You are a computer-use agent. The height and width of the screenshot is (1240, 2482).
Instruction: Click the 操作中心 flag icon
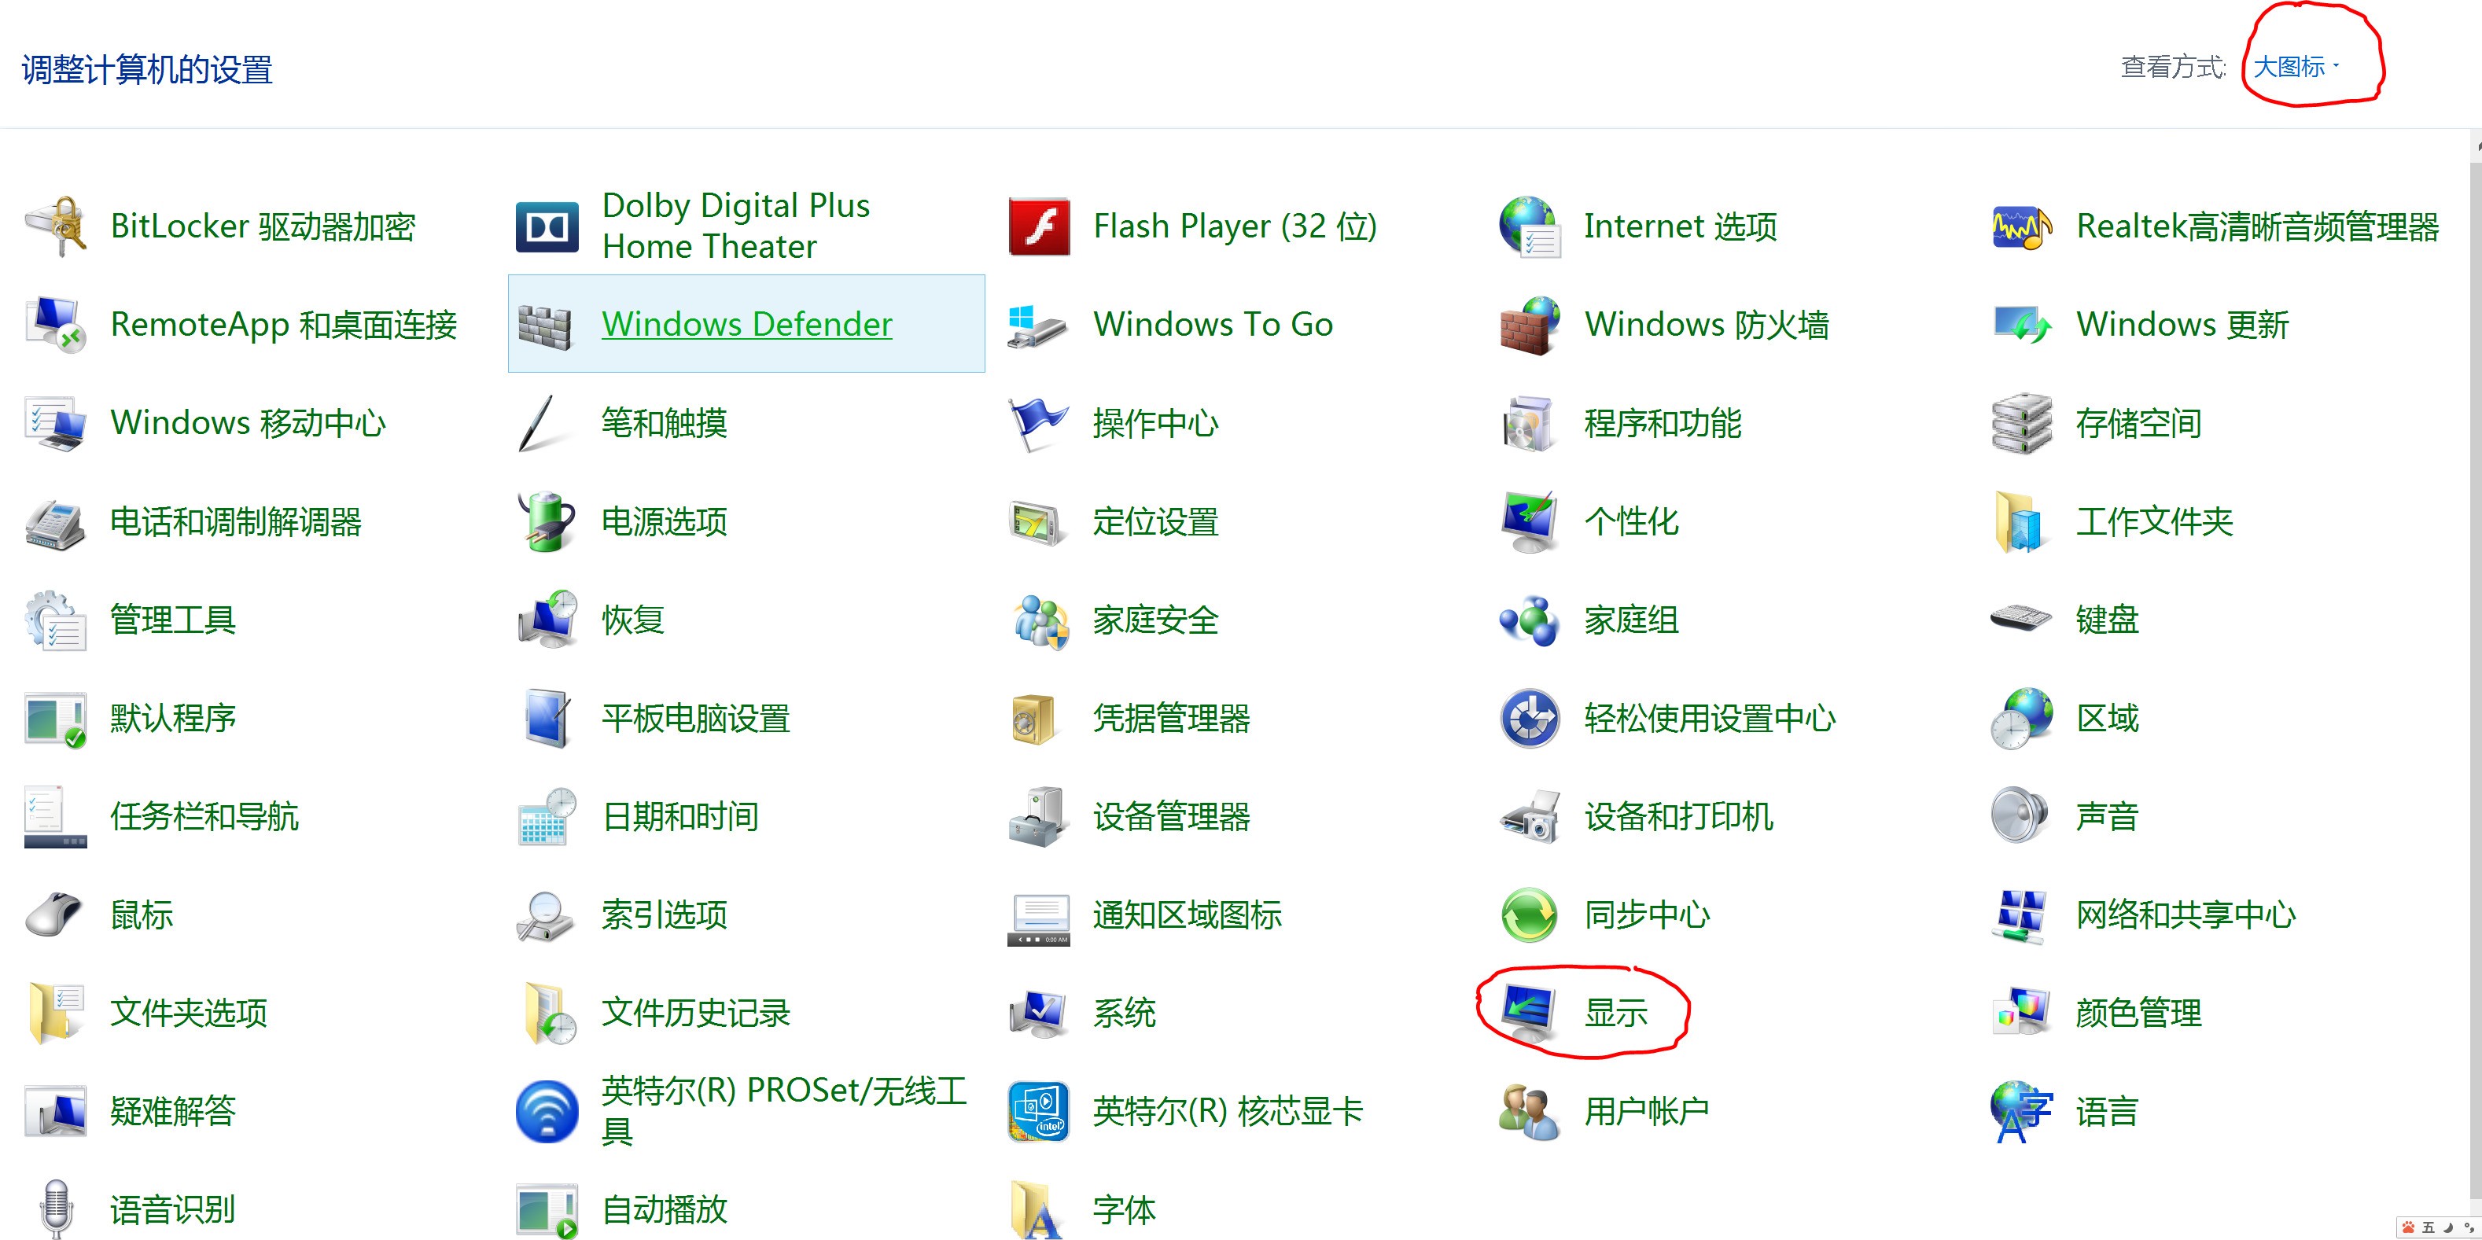(1039, 423)
